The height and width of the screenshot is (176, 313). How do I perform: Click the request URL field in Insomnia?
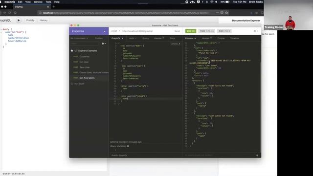click(147, 31)
